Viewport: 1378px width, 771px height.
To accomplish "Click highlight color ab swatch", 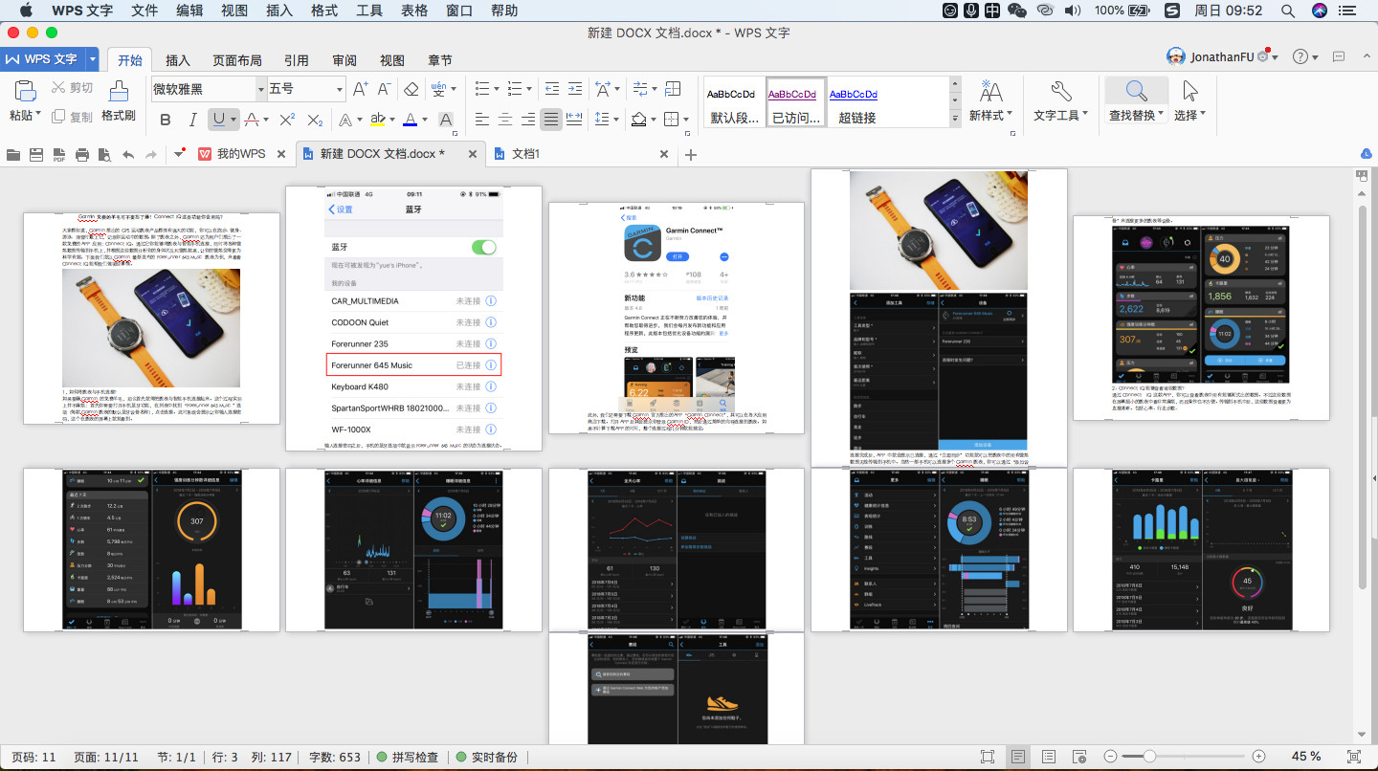I will (x=377, y=120).
